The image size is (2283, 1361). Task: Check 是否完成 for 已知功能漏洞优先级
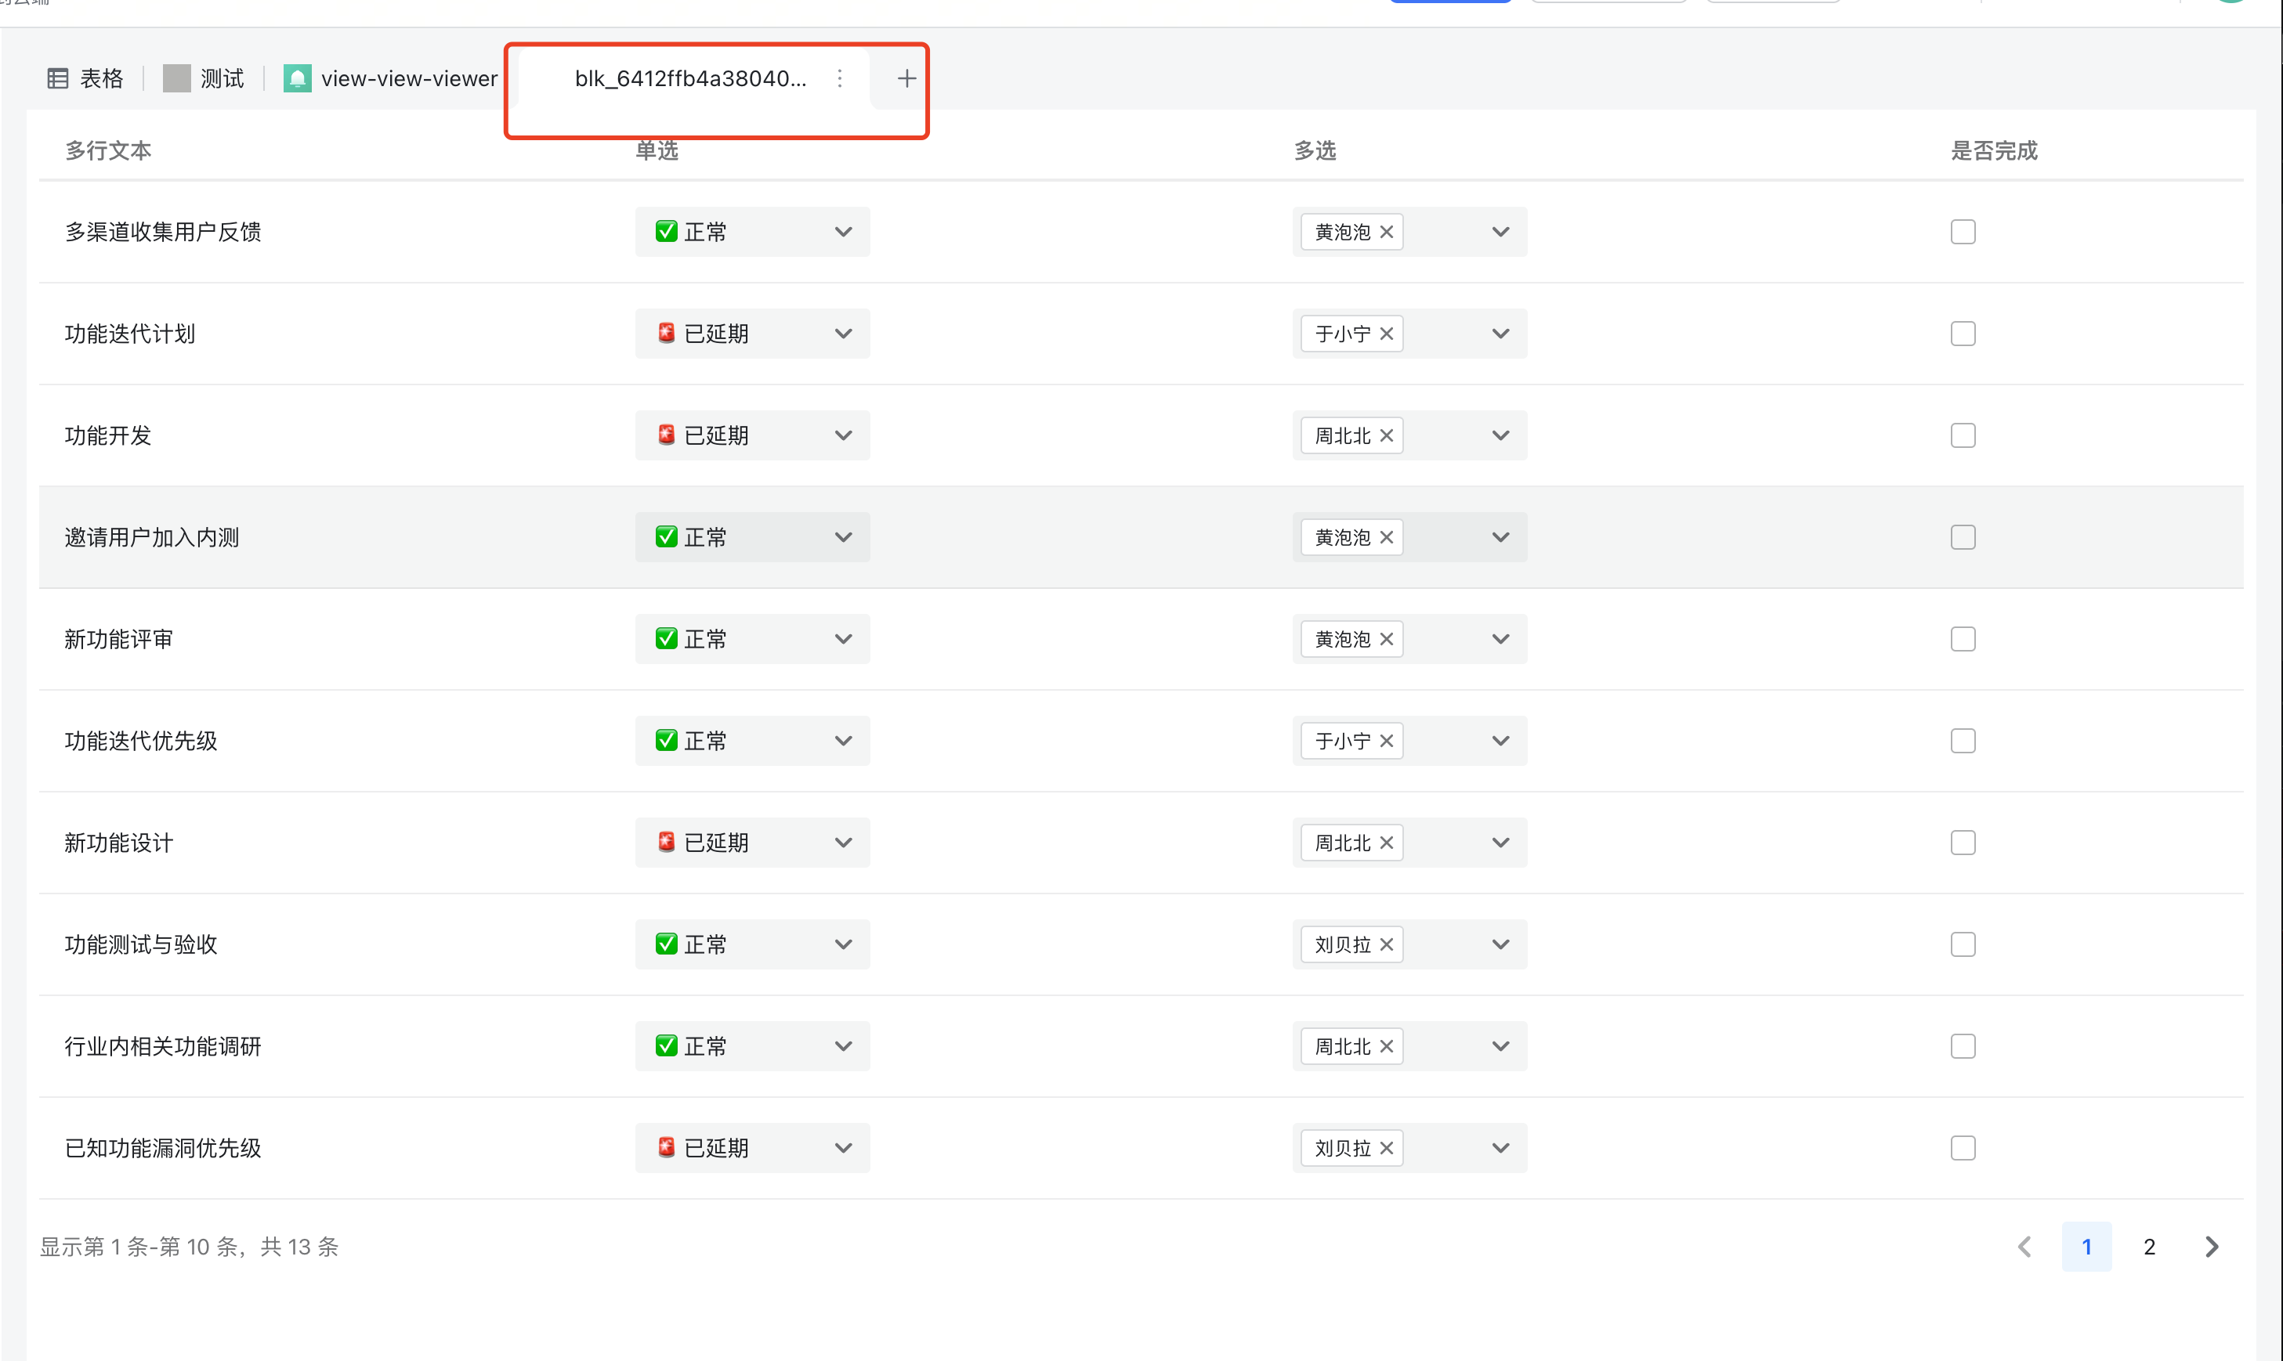1963,1148
